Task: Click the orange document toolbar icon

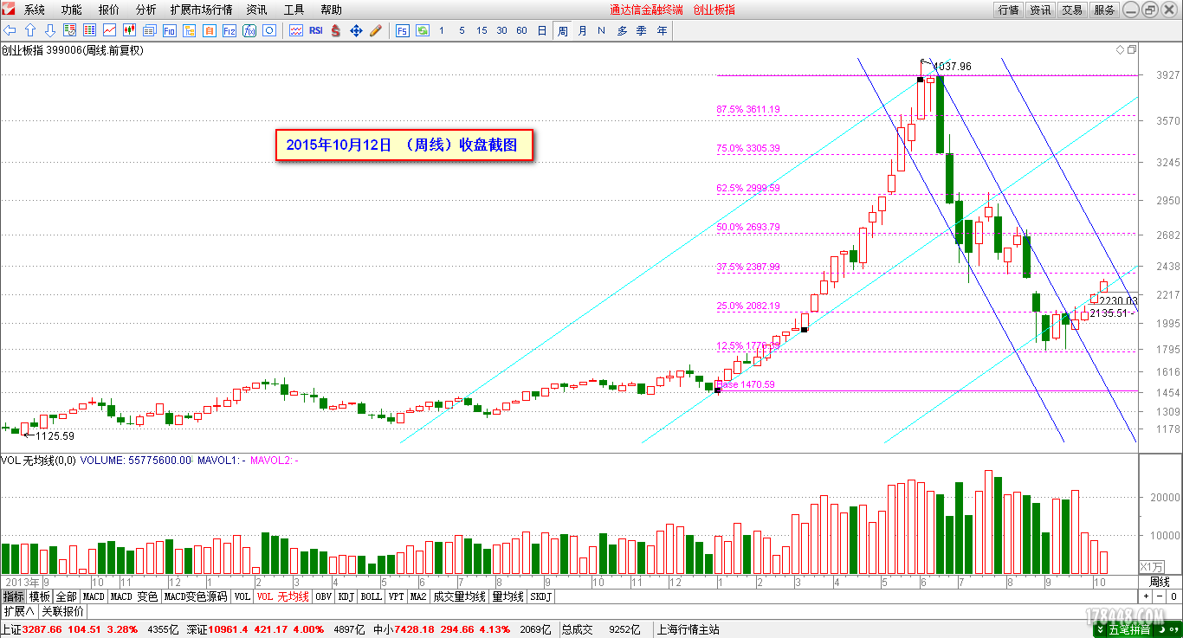Action: point(209,30)
